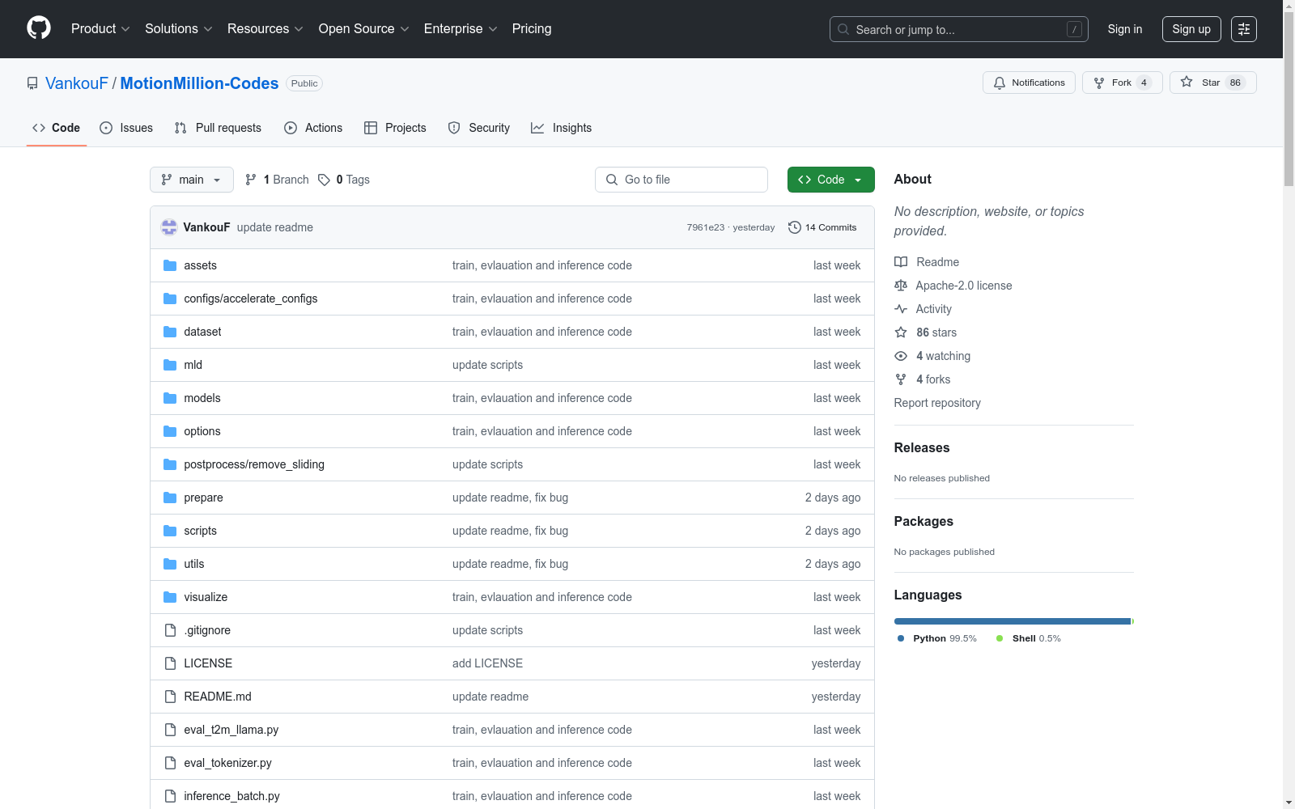Click the Activity pulse icon
1295x809 pixels.
coord(901,309)
